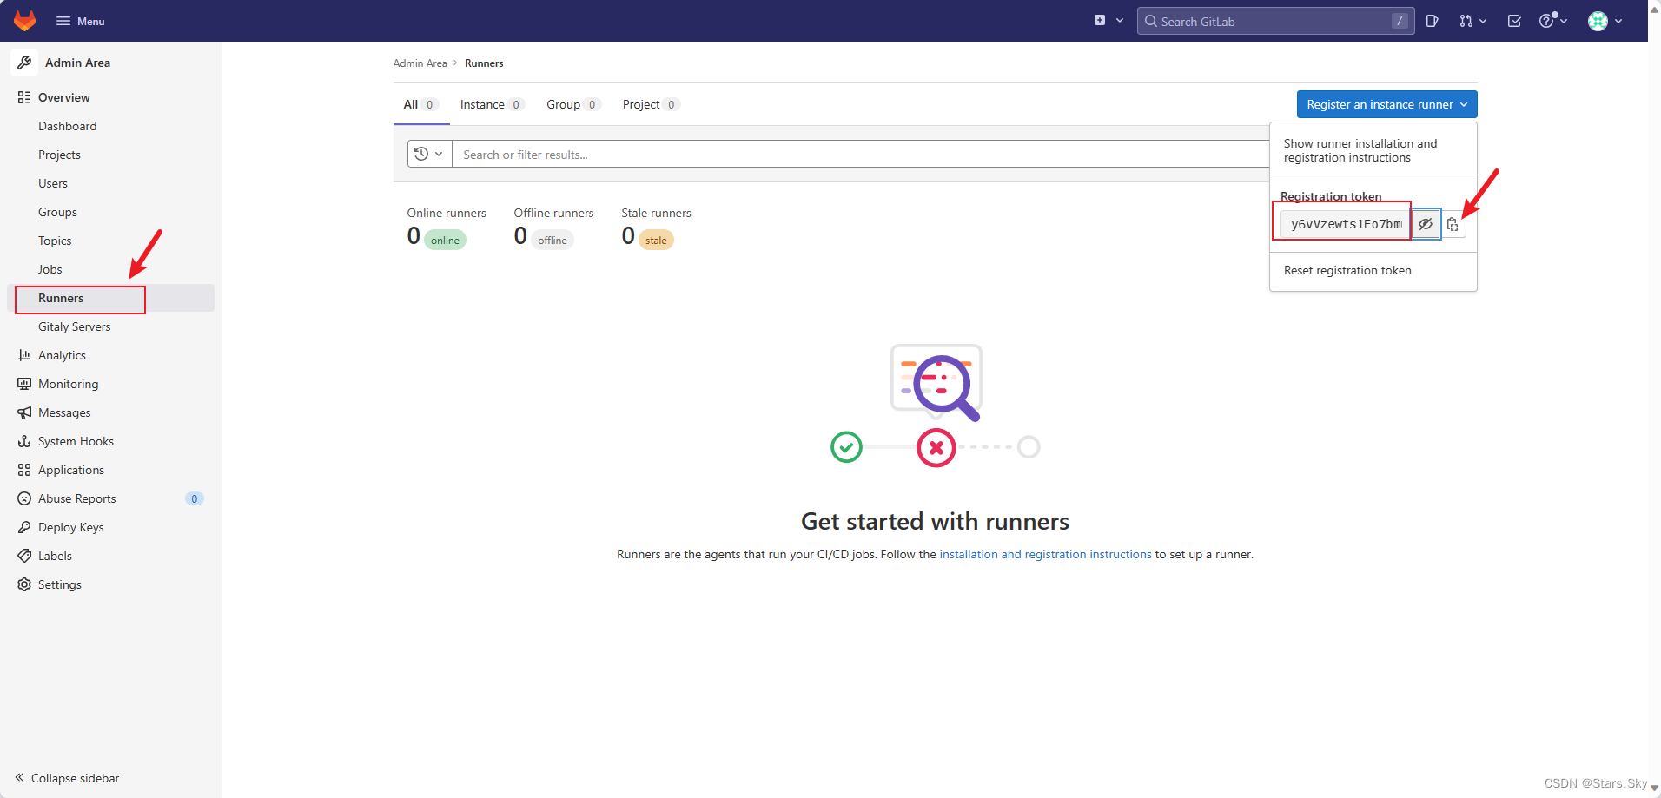Click the filter history clock icon
Screen dimensions: 1661x798
click(x=422, y=154)
